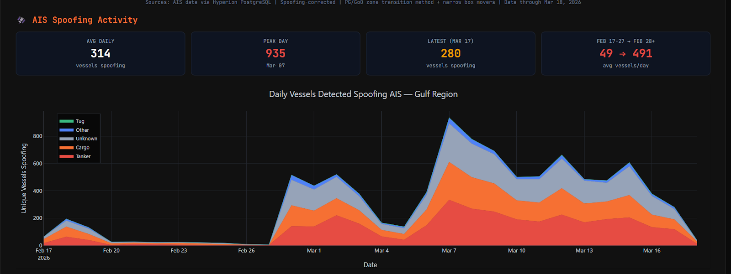
Task: Click the 491 avg vessels/day figure
Action: tap(642, 53)
